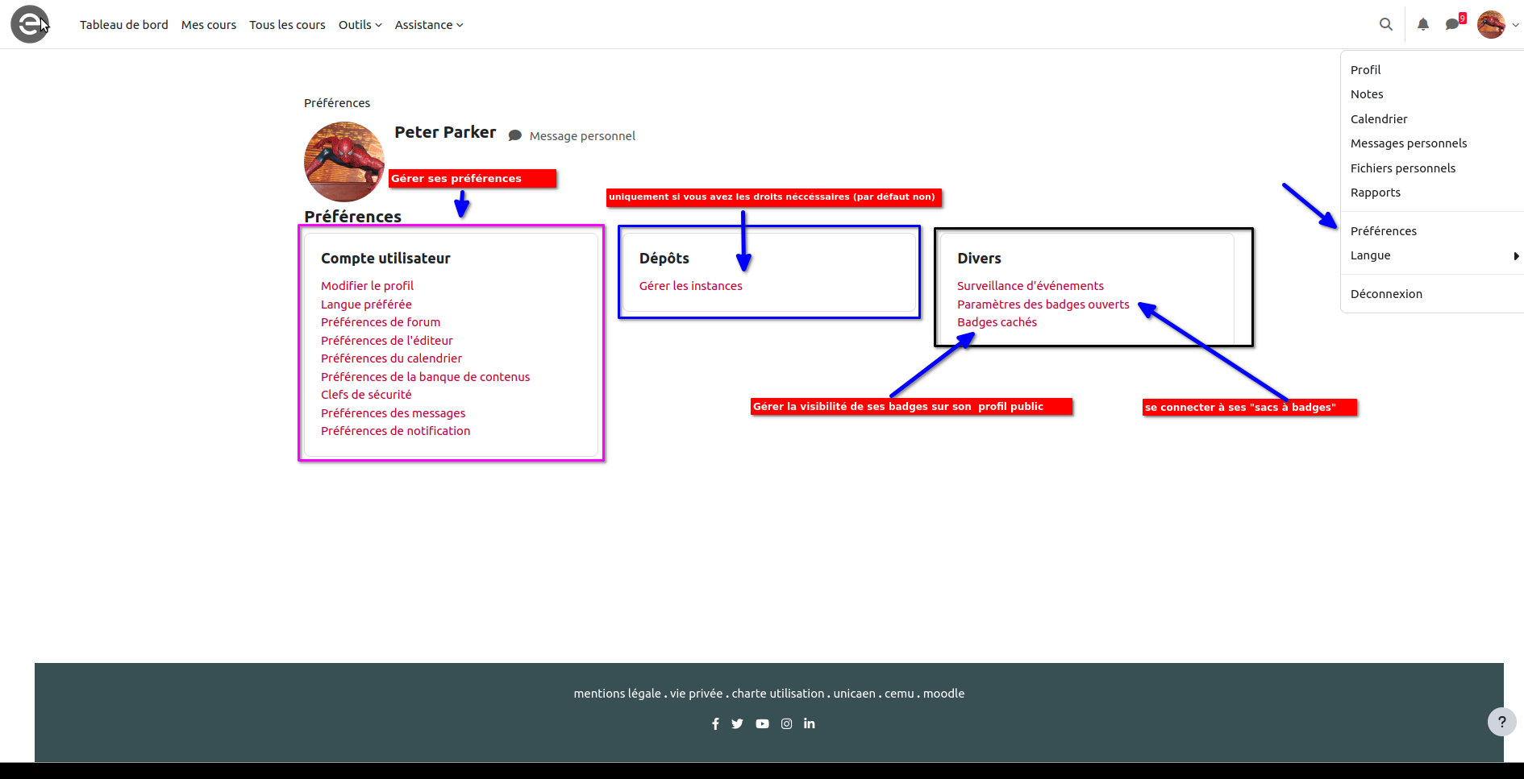
Task: Open the Modifier le profil link
Action: [367, 286]
